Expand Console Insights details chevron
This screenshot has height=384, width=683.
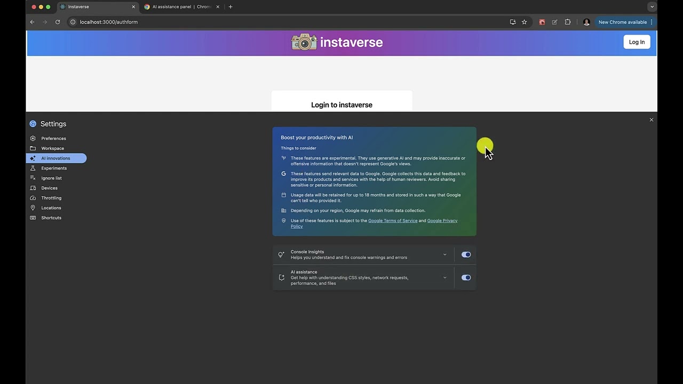pos(444,254)
